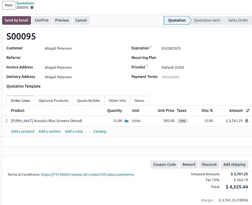Viewport: 252px width, 205px height.
Task: Click the forecast graph icon next to Quantity
Action: click(127, 121)
